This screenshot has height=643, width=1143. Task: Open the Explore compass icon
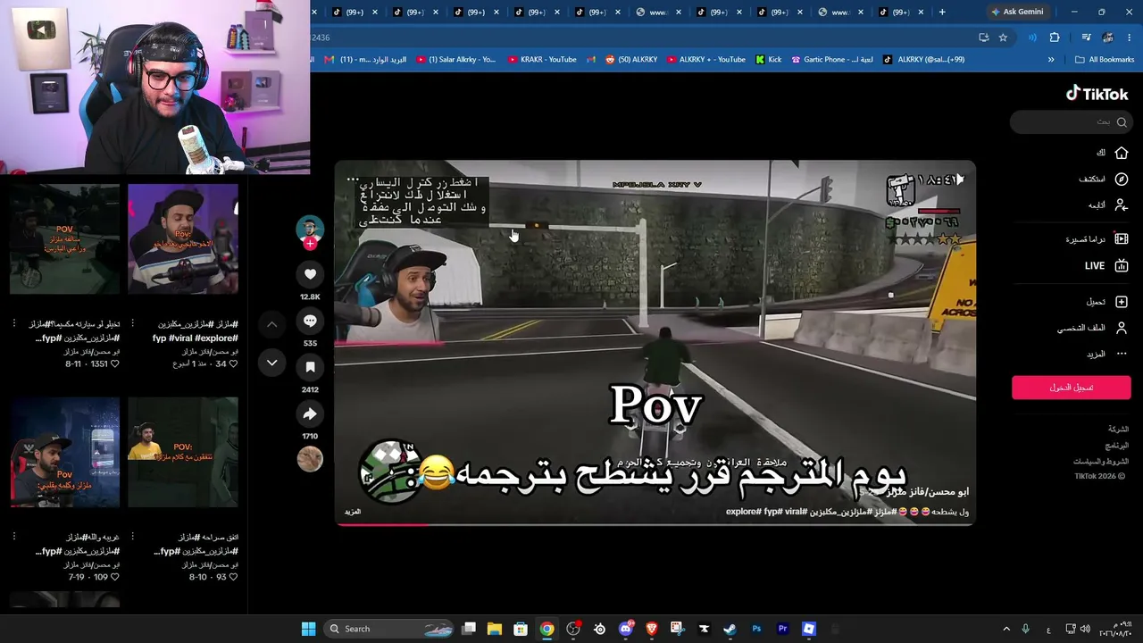1122,179
